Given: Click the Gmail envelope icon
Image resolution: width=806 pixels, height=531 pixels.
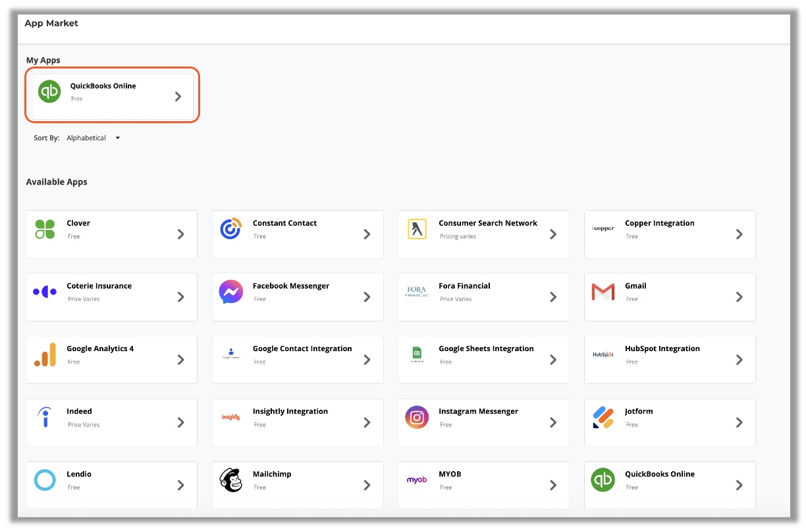Looking at the screenshot, I should [603, 292].
